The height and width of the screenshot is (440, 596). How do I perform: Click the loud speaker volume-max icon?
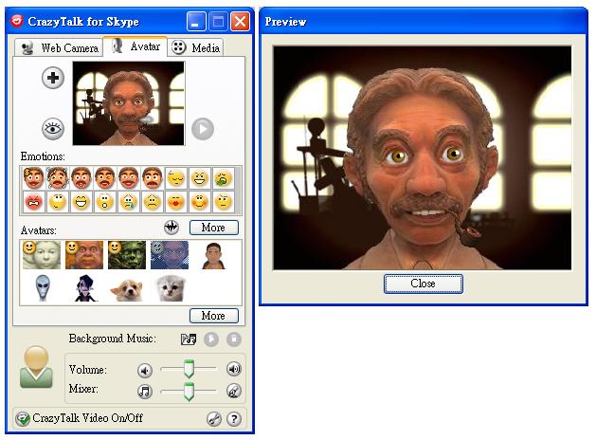[234, 369]
